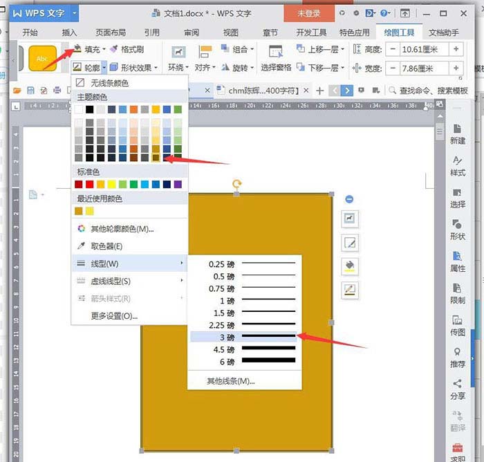The image size is (484, 462).
Task: Select the 3 磅 line weight
Action: (x=243, y=337)
